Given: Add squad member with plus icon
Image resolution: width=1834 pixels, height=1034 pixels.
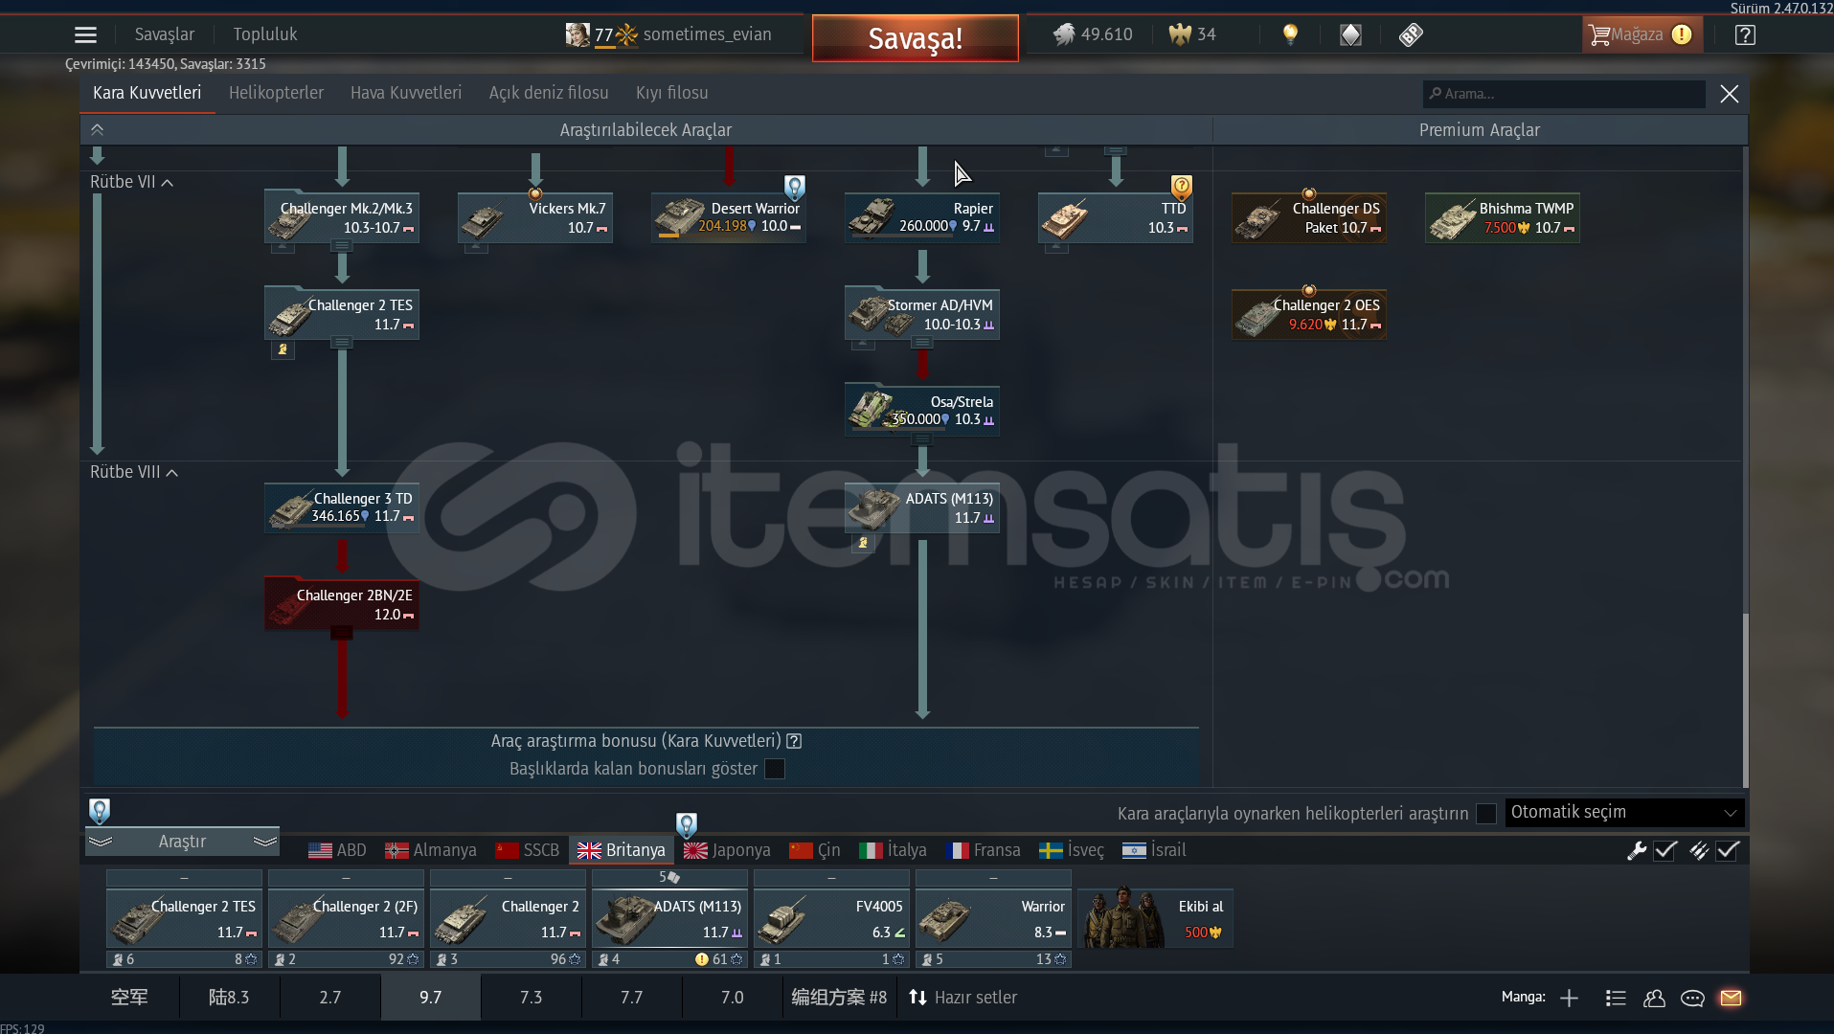Looking at the screenshot, I should point(1569,999).
